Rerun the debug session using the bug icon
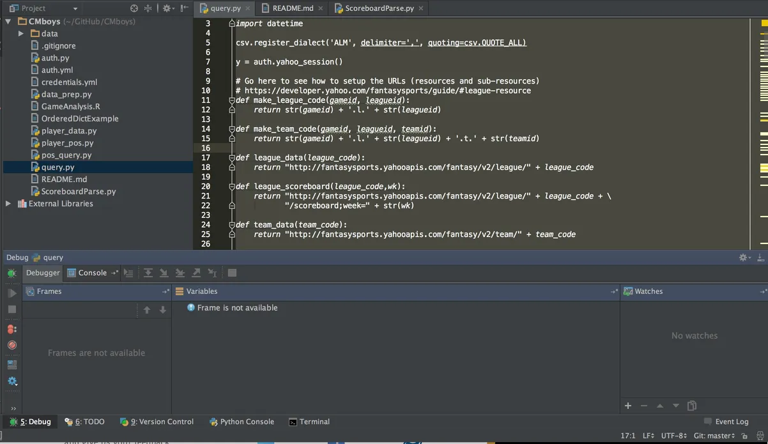Screen dimensions: 768x444 point(12,273)
